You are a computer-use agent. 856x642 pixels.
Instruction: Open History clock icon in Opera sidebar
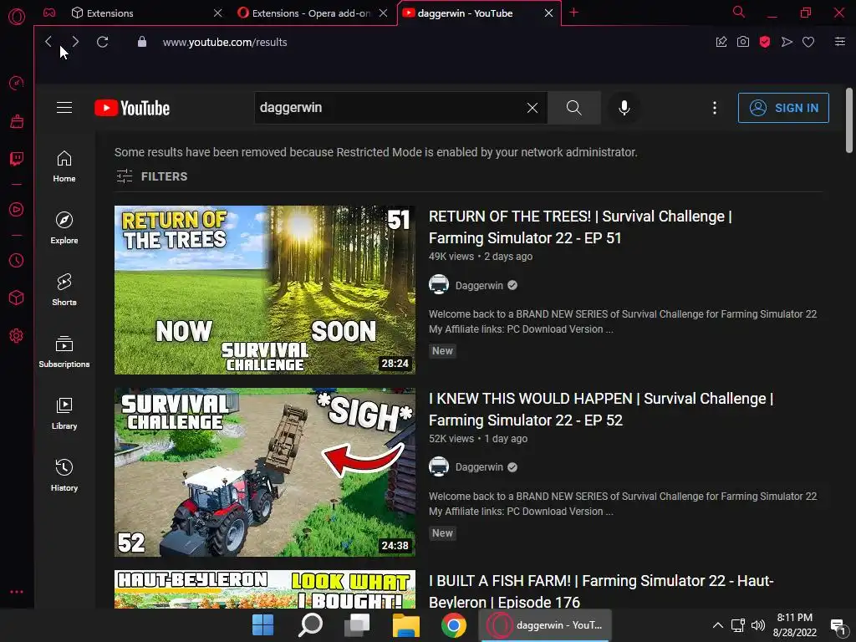pos(17,261)
